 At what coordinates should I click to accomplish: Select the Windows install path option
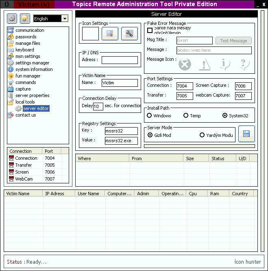tap(150, 116)
